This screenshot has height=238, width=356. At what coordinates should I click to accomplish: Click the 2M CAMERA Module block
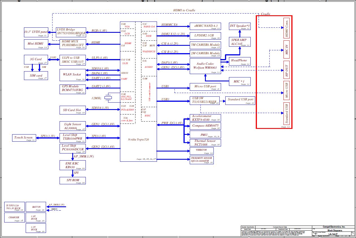205,54
